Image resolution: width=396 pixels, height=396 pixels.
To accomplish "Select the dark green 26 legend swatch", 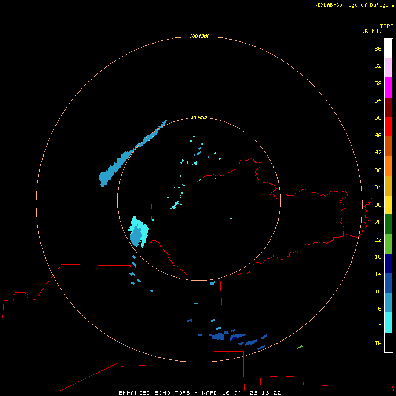I will [x=389, y=224].
